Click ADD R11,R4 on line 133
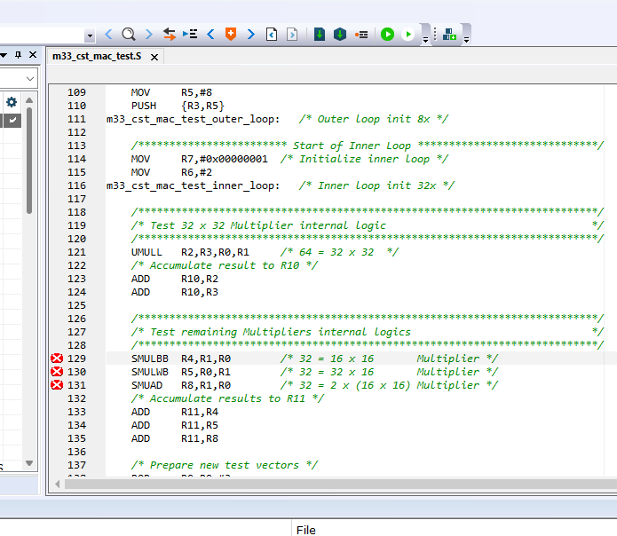The image size is (617, 536). pos(174,412)
